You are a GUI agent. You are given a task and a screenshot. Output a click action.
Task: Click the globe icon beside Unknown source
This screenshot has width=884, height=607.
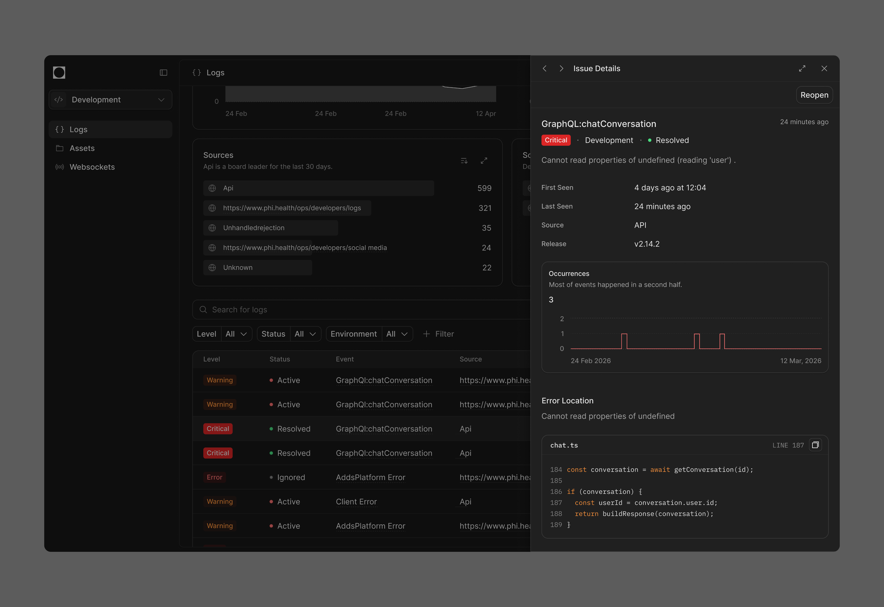[213, 268]
